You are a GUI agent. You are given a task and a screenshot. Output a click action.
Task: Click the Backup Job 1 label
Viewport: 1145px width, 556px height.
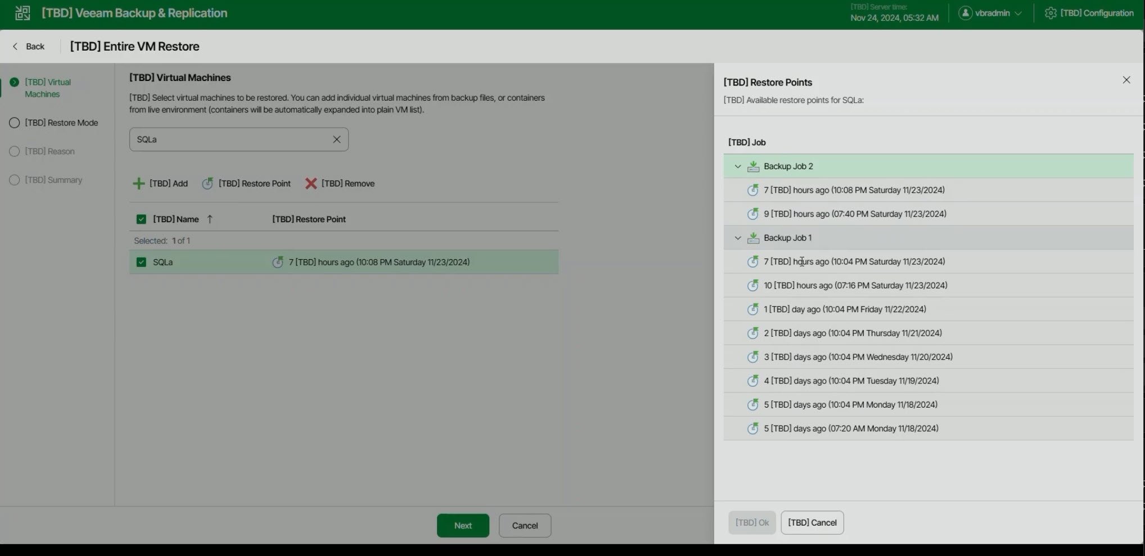click(787, 238)
